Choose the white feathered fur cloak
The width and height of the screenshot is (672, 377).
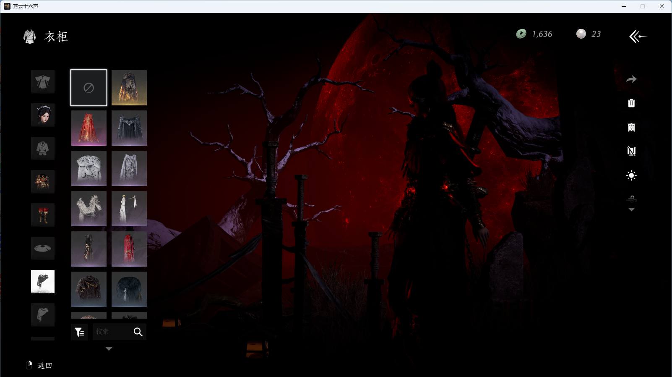[89, 209]
